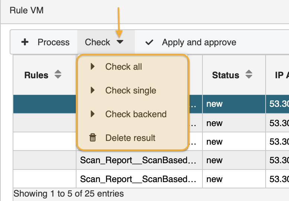The image size is (289, 201).
Task: Click the highlighted first row's "new" status
Action: [214, 104]
